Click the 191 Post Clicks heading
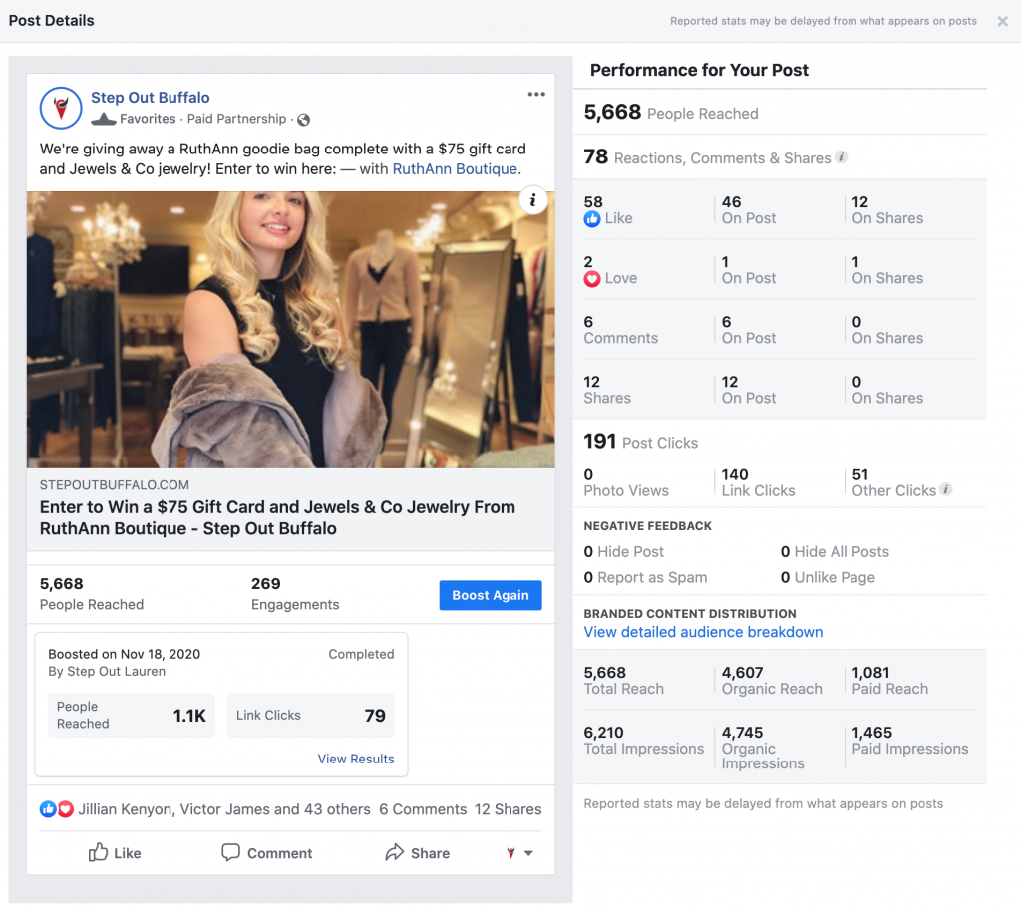 pos(641,442)
